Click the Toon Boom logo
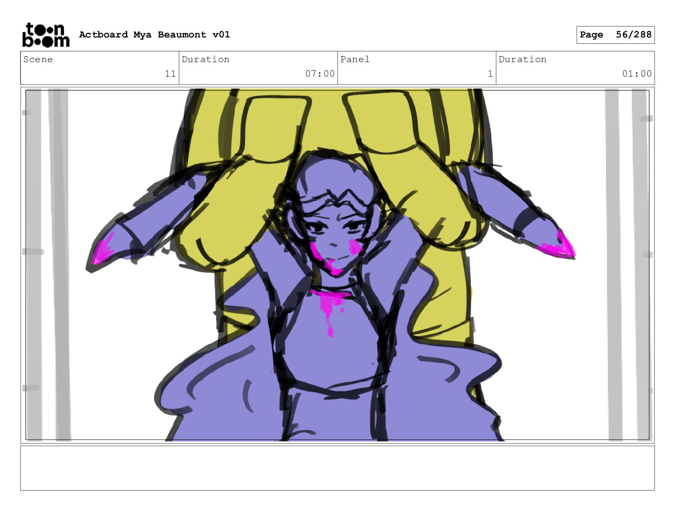675x521 pixels. 46,35
